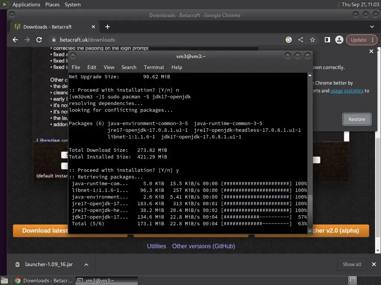The image size is (381, 285).
Task: Click the terminal scrollbar thumb
Action: pos(310,211)
